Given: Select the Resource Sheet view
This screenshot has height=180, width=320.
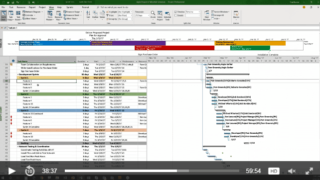Looking at the screenshot, I should click(x=72, y=15).
